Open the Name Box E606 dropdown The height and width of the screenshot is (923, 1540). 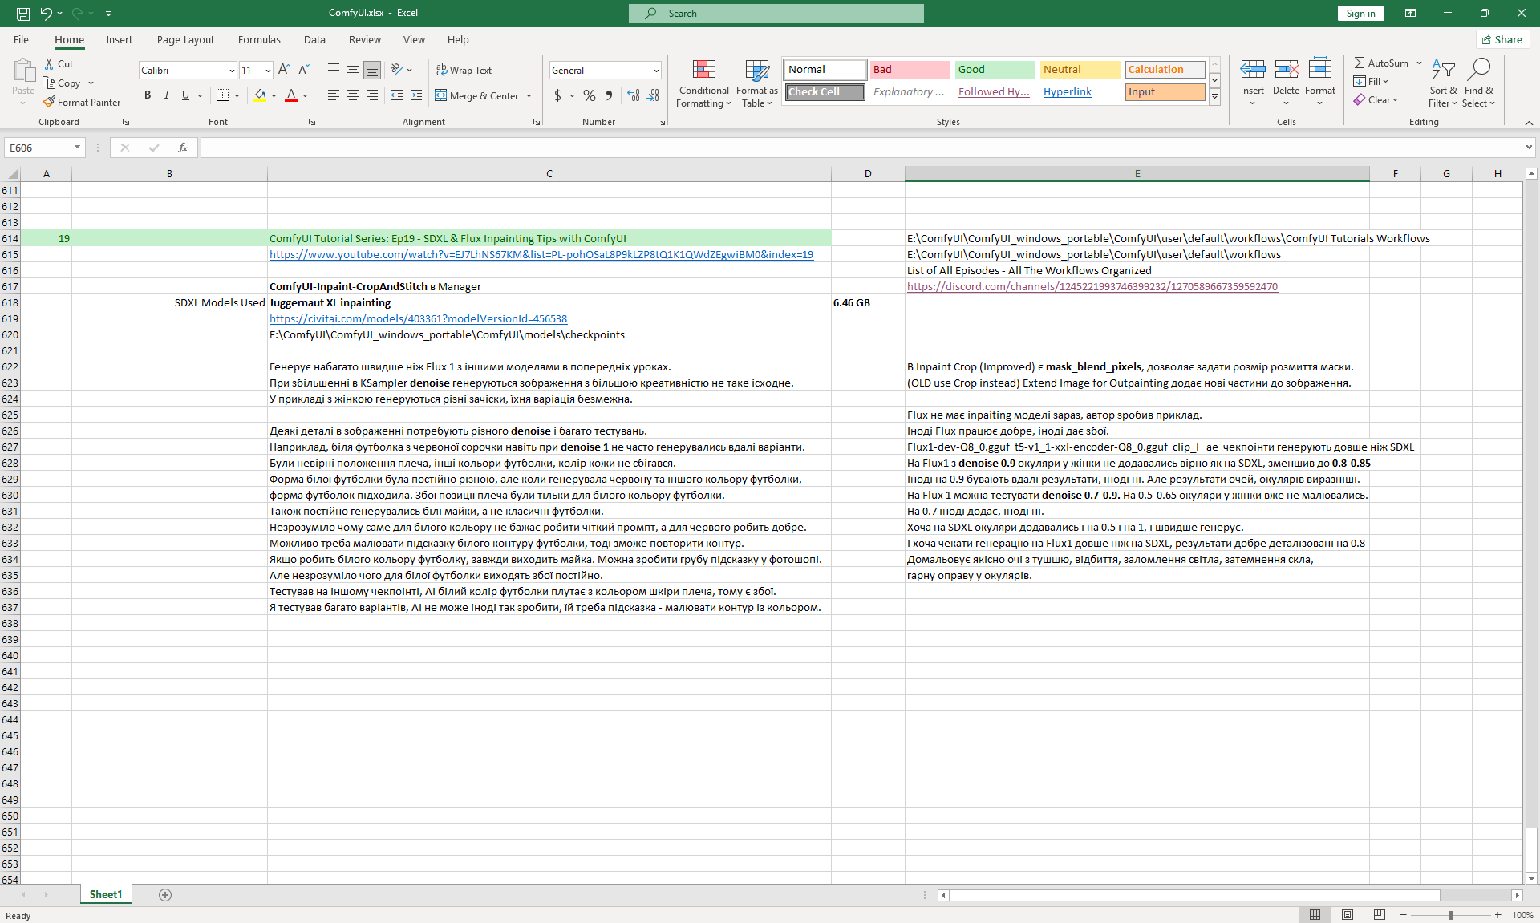[77, 148]
